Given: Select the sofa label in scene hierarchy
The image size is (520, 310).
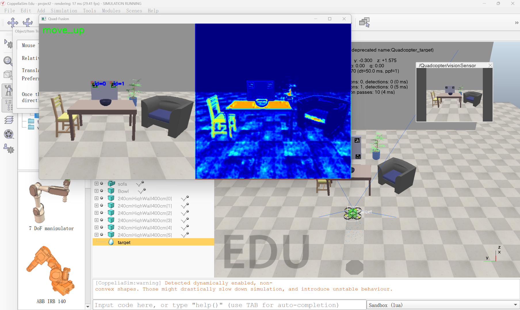Looking at the screenshot, I should [x=122, y=184].
